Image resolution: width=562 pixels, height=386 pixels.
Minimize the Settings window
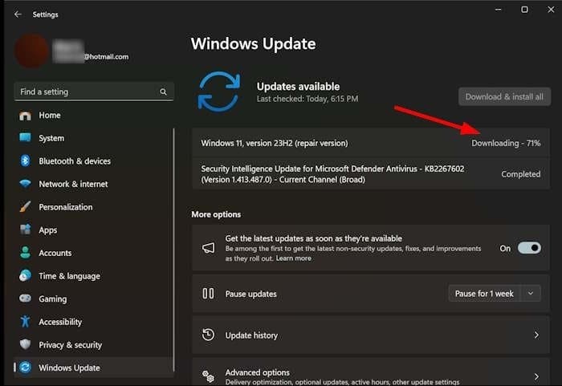tap(499, 10)
